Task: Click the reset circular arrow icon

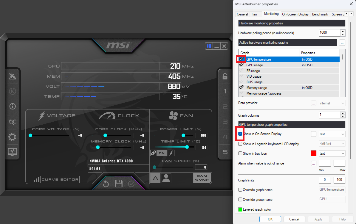Action: click(x=106, y=184)
